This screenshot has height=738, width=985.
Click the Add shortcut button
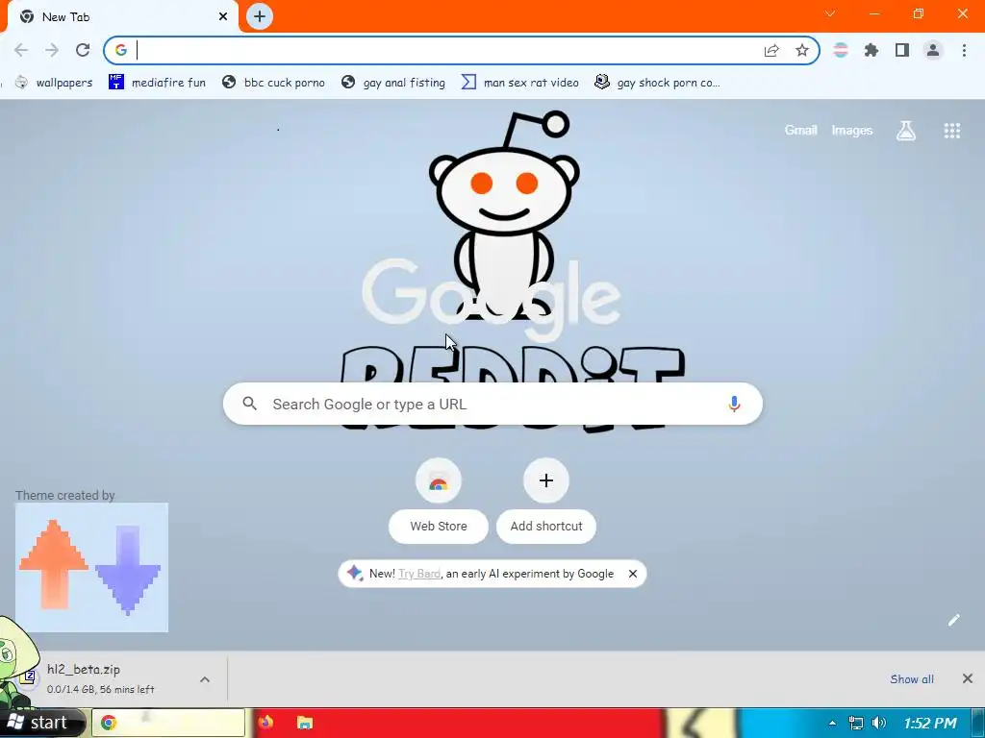coord(546,500)
